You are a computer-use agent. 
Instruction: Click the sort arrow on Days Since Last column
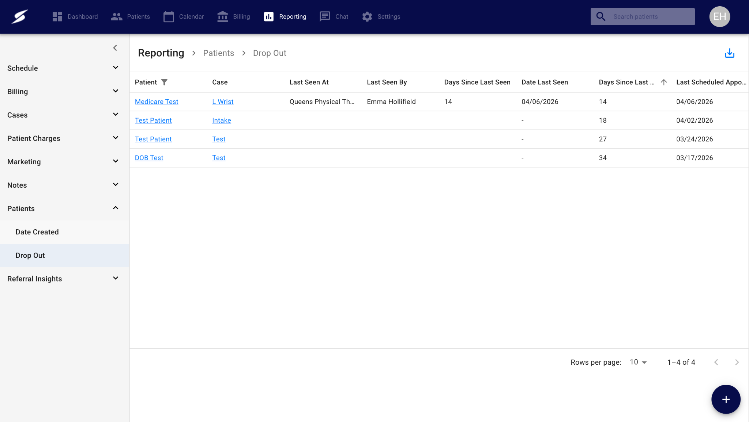664,82
